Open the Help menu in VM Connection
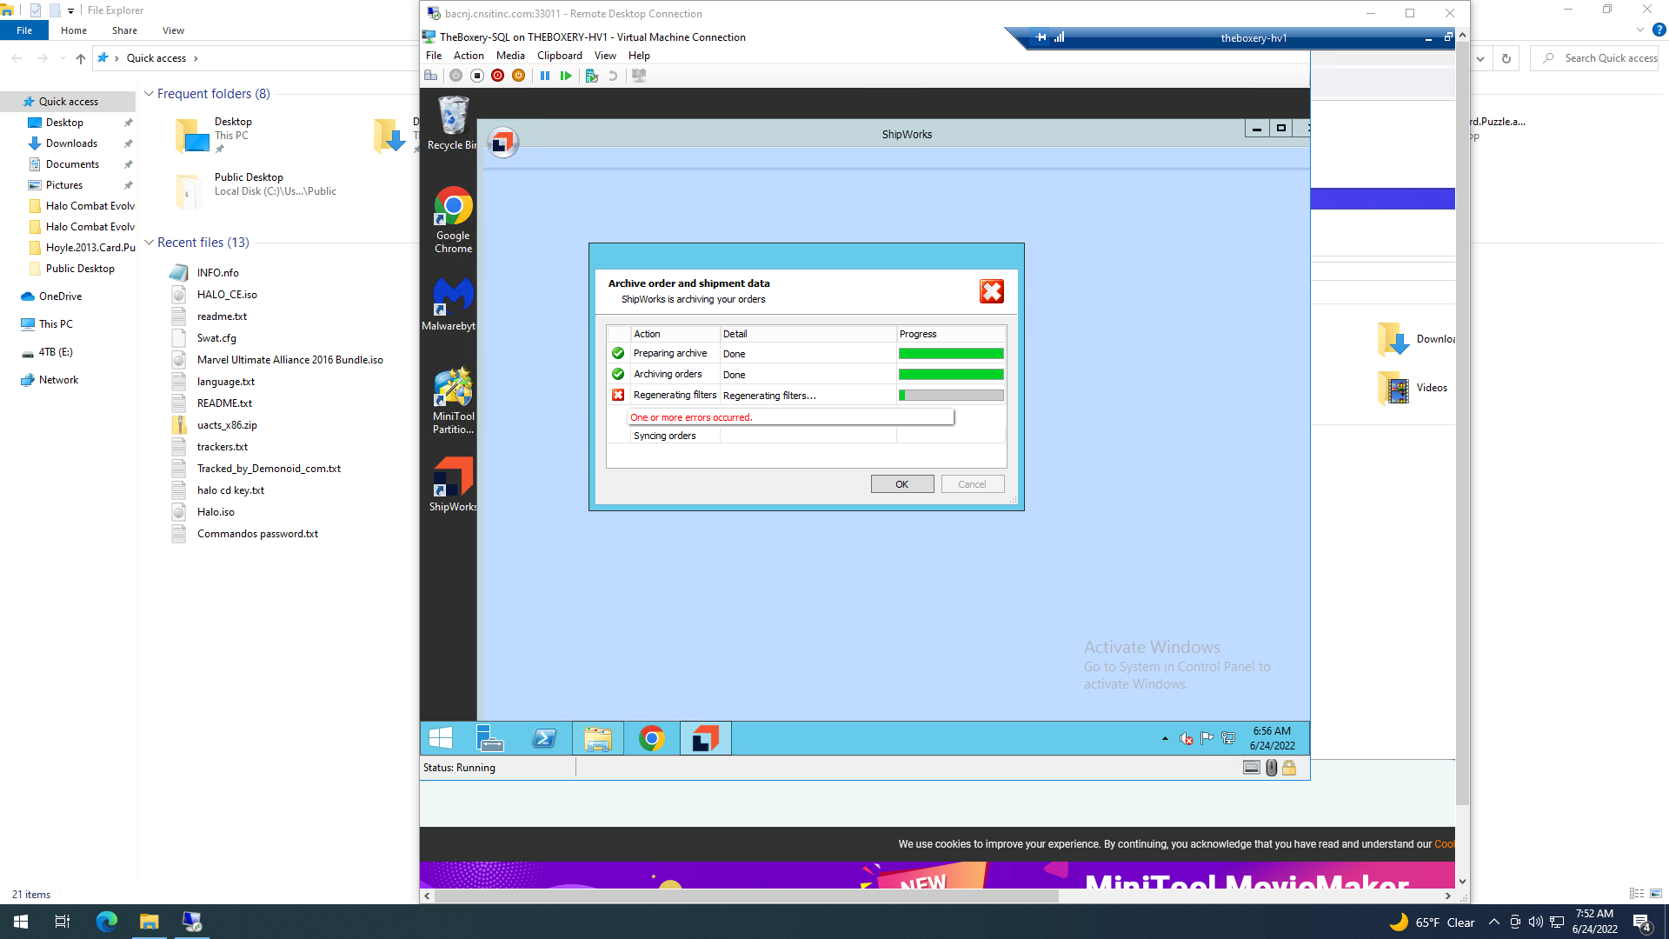The image size is (1669, 939). click(639, 56)
